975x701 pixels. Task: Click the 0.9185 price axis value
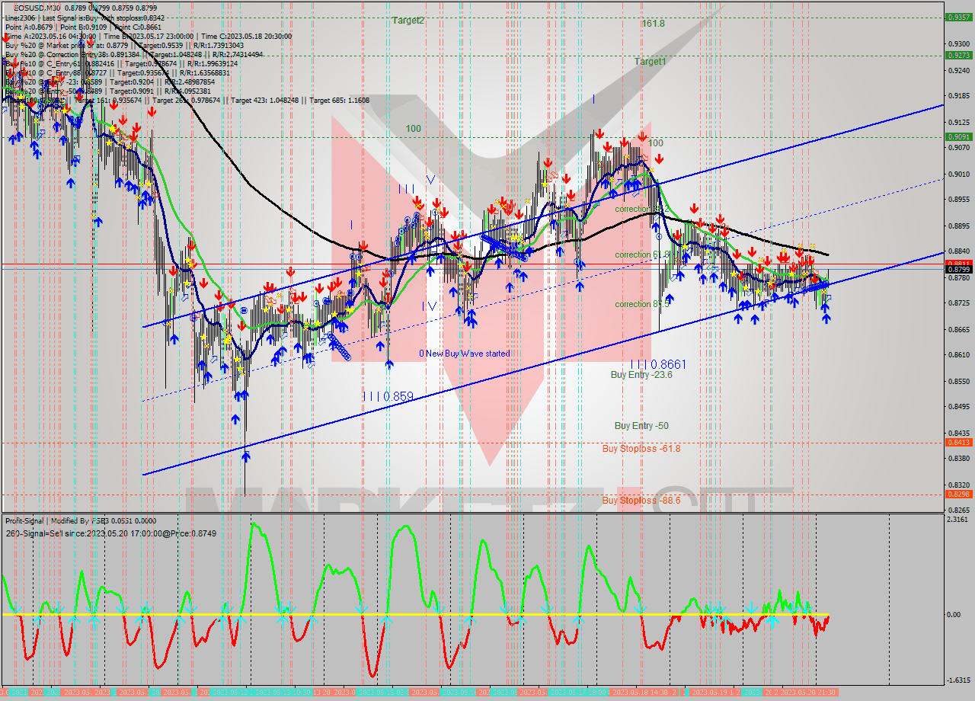pyautogui.click(x=957, y=96)
